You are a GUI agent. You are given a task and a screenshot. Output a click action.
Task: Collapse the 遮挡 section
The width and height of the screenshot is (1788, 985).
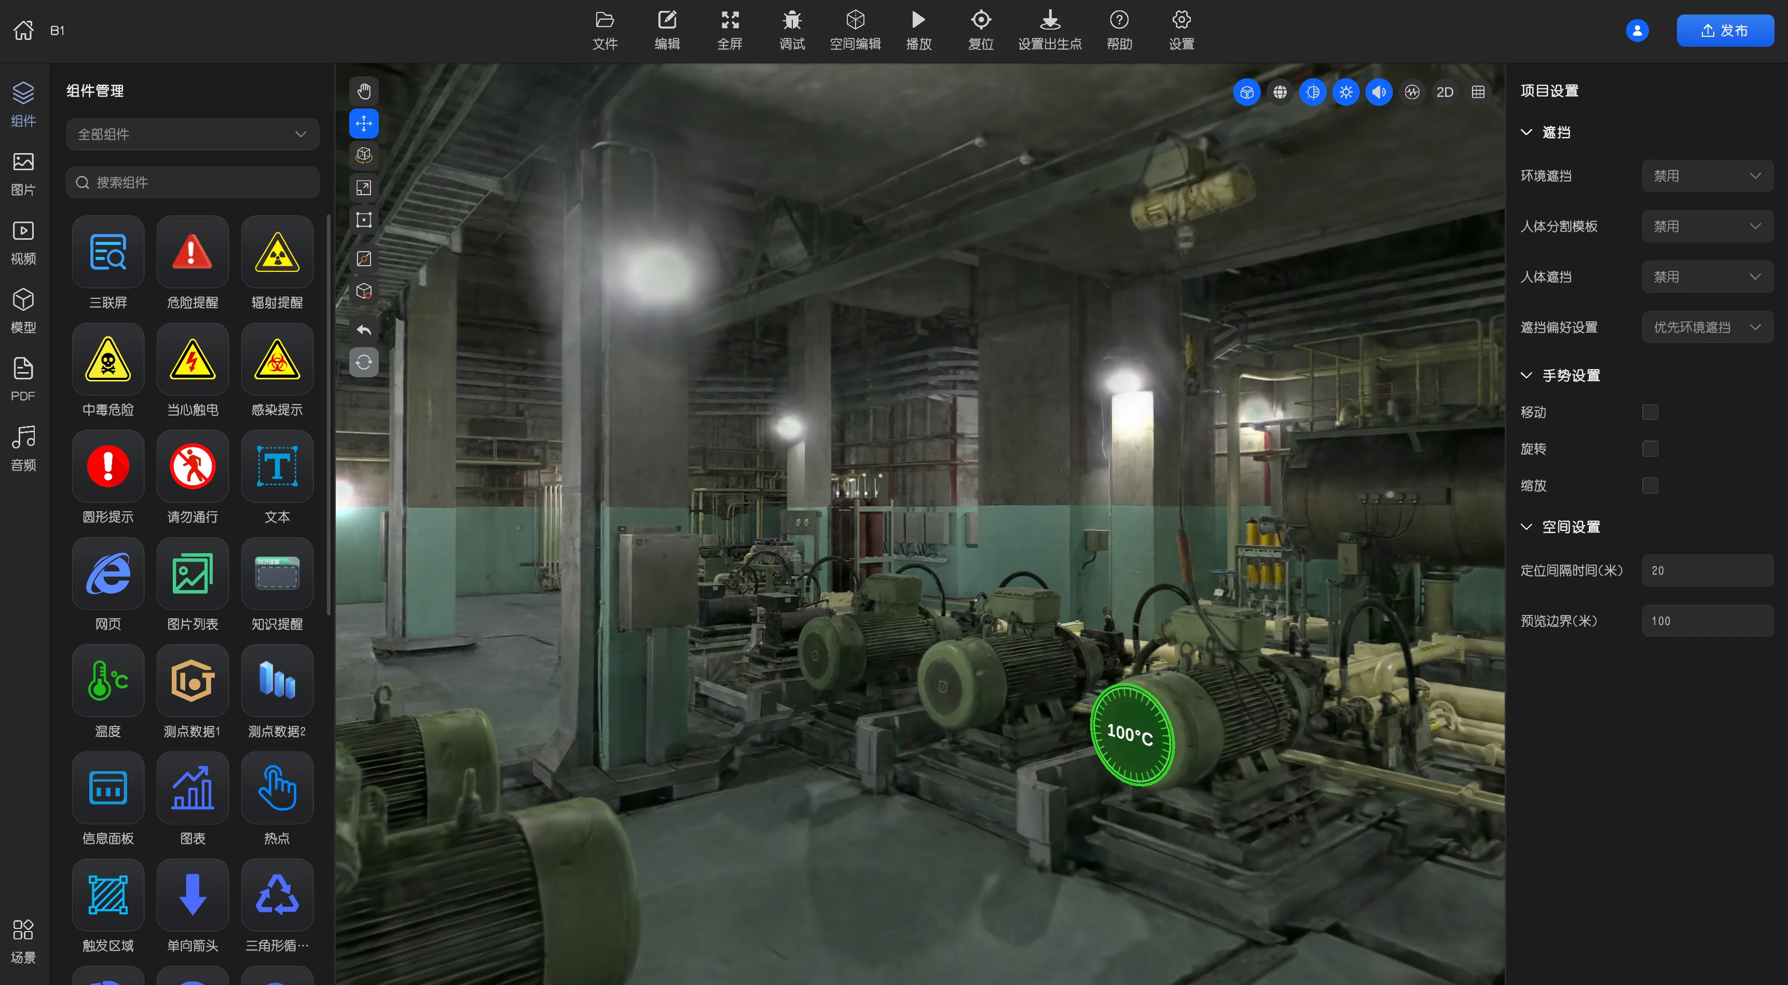point(1526,132)
